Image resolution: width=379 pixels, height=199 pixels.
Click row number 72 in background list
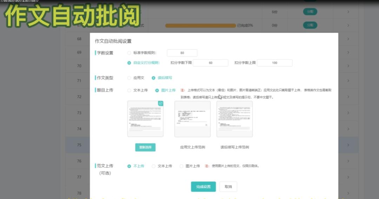click(x=79, y=97)
